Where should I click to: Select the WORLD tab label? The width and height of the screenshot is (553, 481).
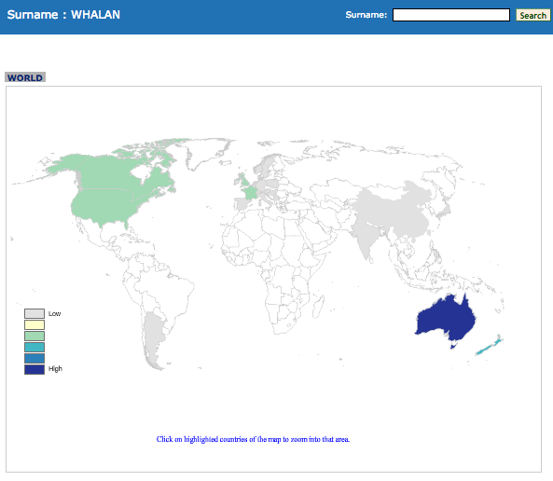25,77
